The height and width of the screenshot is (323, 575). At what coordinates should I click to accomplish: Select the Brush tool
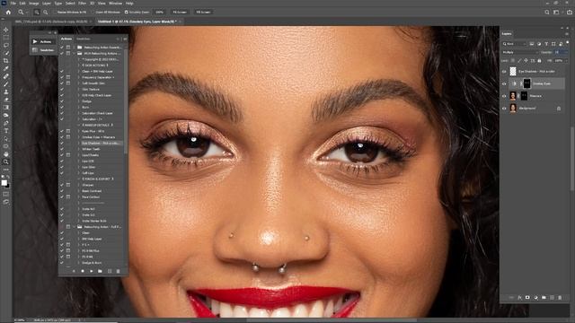6,84
